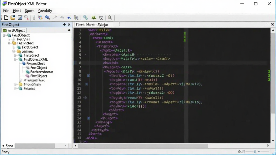This screenshot has width=276, height=155.
Task: Close the FirstObject panel header
Action: (69, 24)
